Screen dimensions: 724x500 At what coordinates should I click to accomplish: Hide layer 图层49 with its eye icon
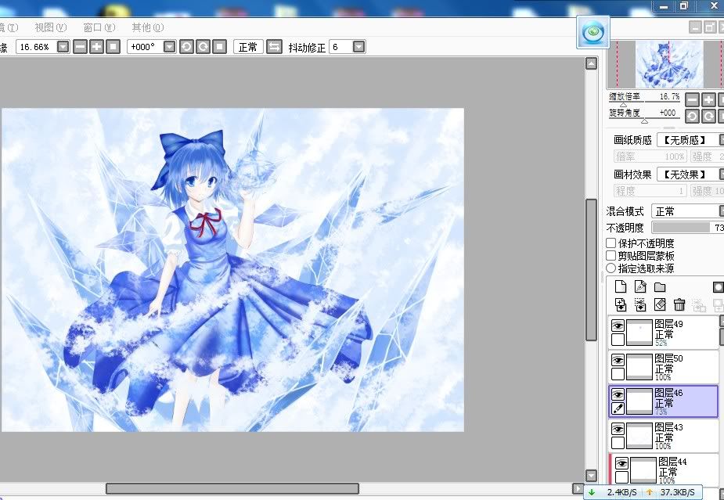(618, 326)
